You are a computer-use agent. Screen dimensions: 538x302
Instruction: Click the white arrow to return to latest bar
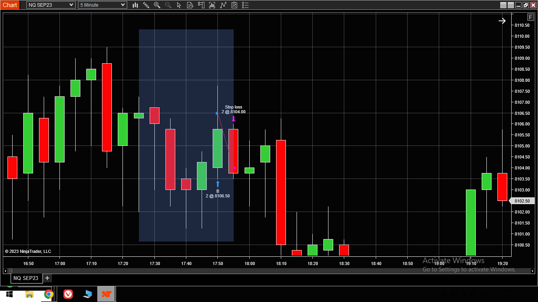[x=502, y=21]
